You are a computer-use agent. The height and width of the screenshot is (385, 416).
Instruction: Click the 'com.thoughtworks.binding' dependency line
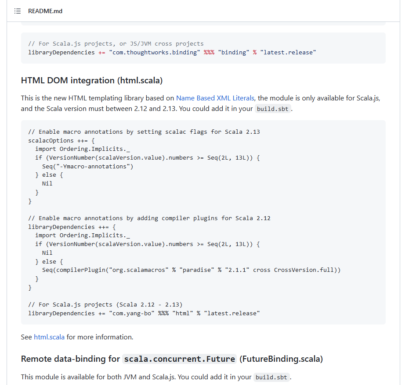pos(172,53)
